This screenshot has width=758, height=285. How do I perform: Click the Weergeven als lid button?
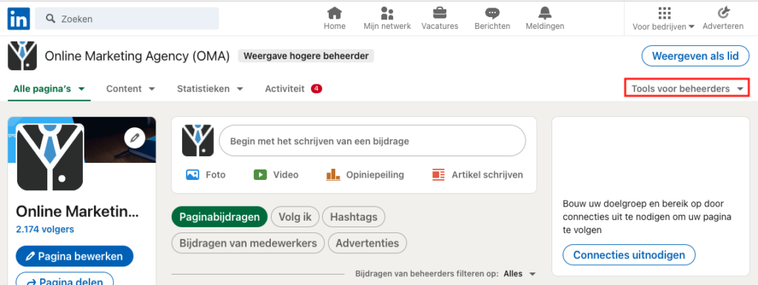click(x=695, y=56)
